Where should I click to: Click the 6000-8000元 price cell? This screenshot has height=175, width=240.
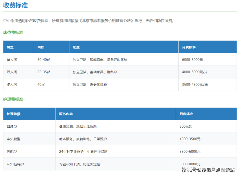tap(193, 60)
